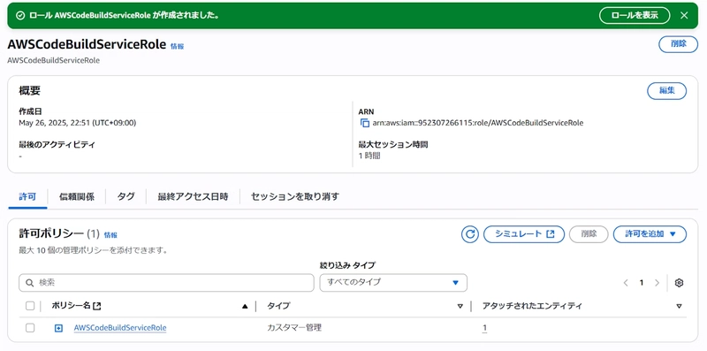Switch to the 信頼関係 tab
Screen dimensions: 707x351
click(77, 196)
